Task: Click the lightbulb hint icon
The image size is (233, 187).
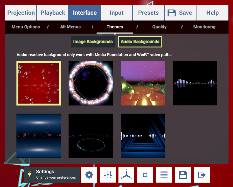Action: click(x=30, y=174)
